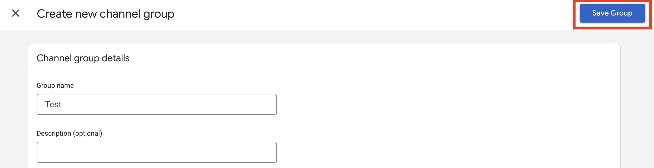
Task: Click the 'Description (optional)' label
Action: (69, 133)
